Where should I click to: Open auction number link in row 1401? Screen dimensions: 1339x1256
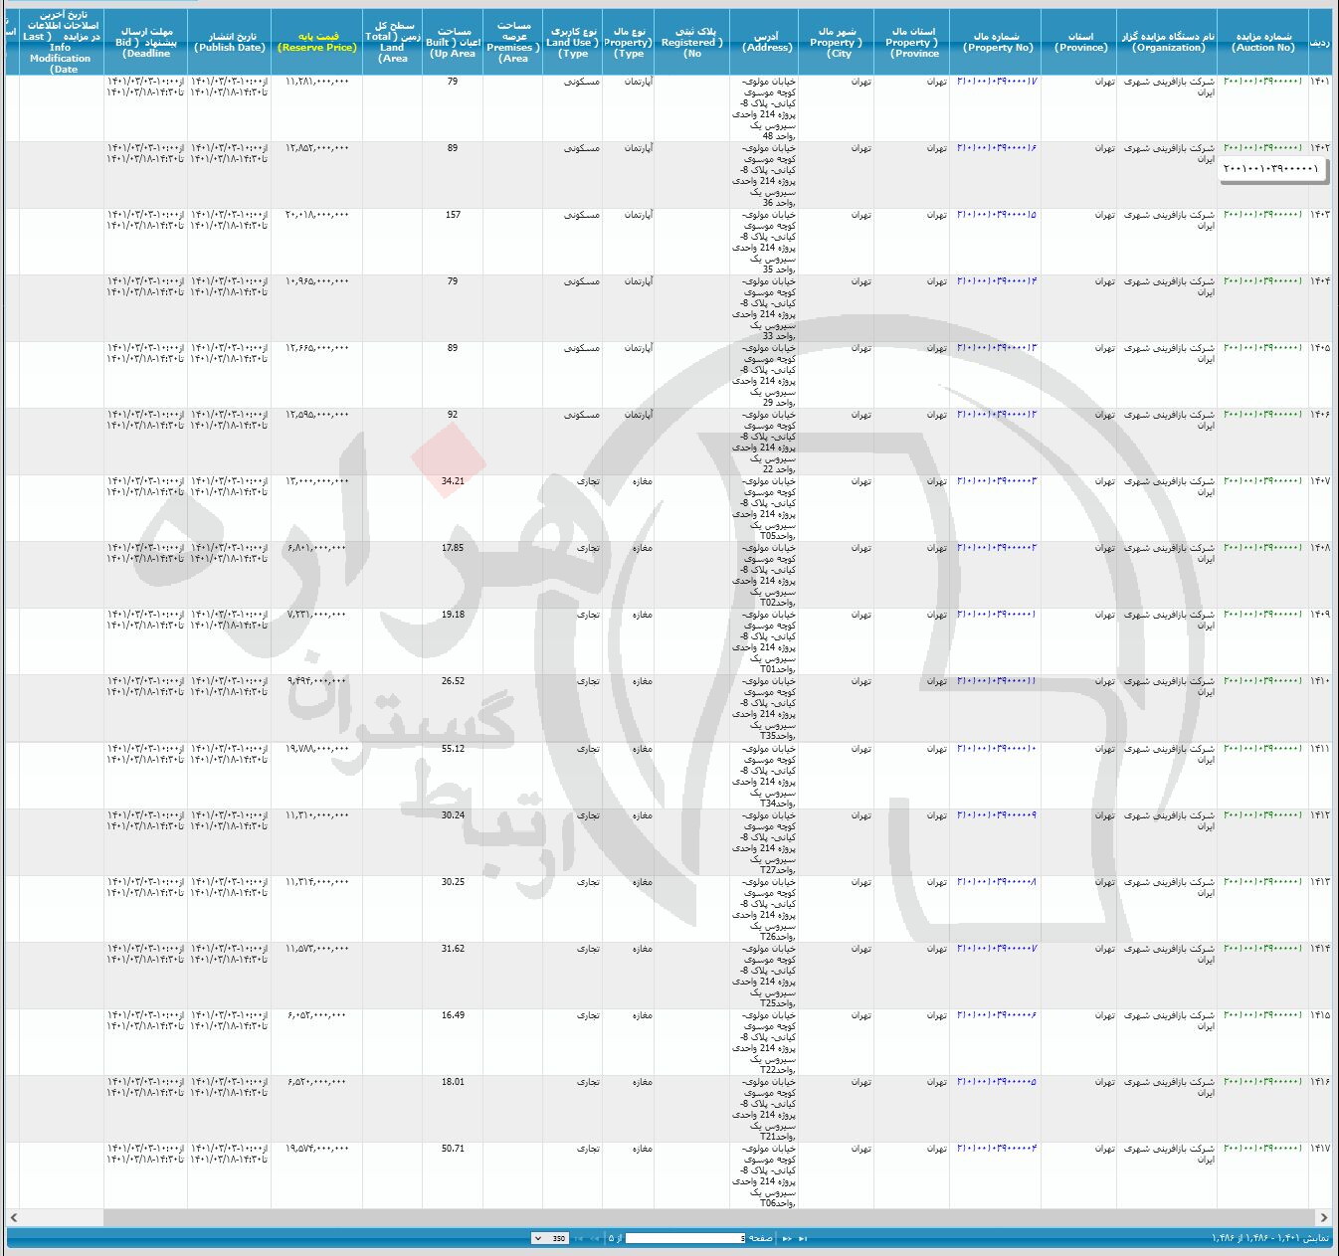click(1262, 82)
